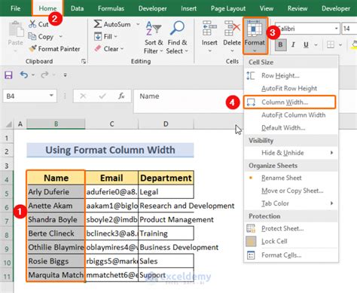This screenshot has height=293, width=357.
Task: Click the Undo arrow icon
Action: (24, 75)
